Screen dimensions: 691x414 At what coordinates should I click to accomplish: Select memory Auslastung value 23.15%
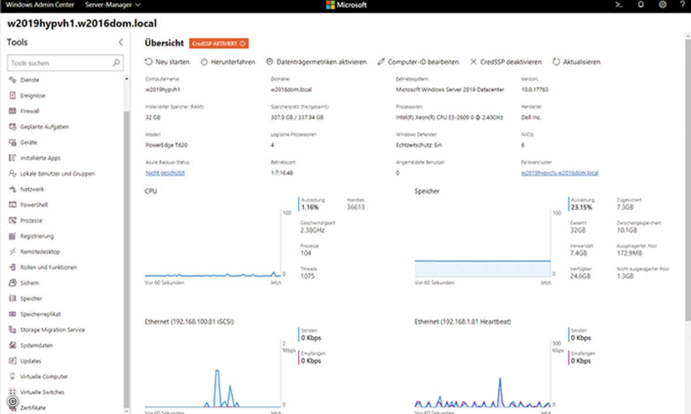coord(580,207)
